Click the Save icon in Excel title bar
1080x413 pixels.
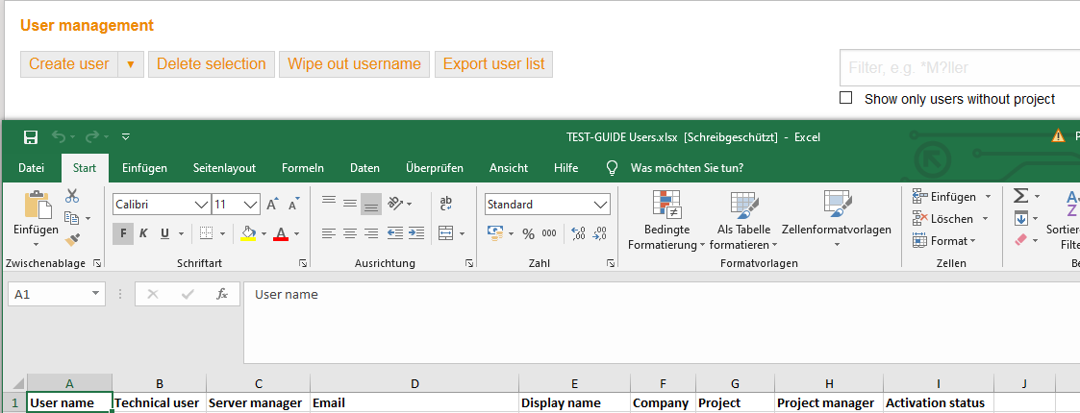pos(31,137)
